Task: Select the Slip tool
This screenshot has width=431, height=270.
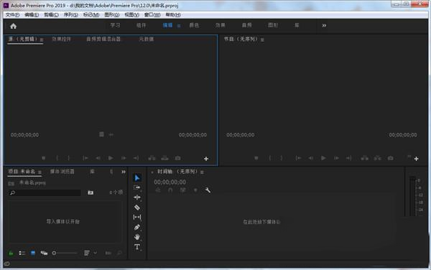Action: 137,218
